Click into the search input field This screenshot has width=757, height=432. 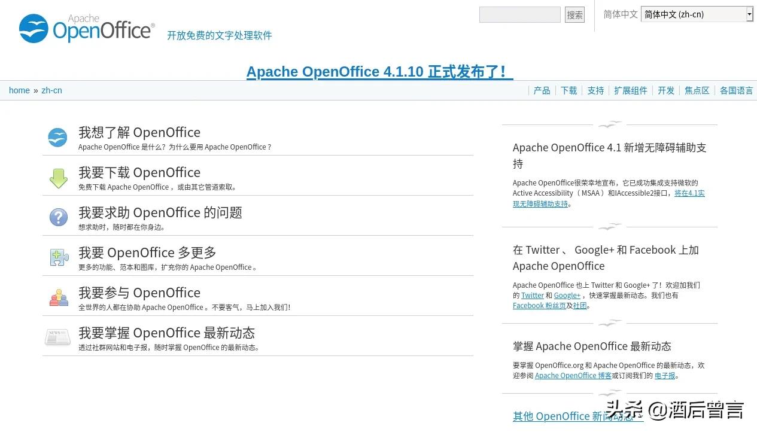pos(520,14)
